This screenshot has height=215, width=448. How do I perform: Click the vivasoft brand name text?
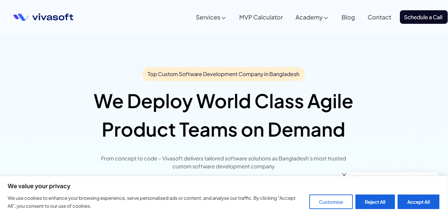(x=53, y=17)
